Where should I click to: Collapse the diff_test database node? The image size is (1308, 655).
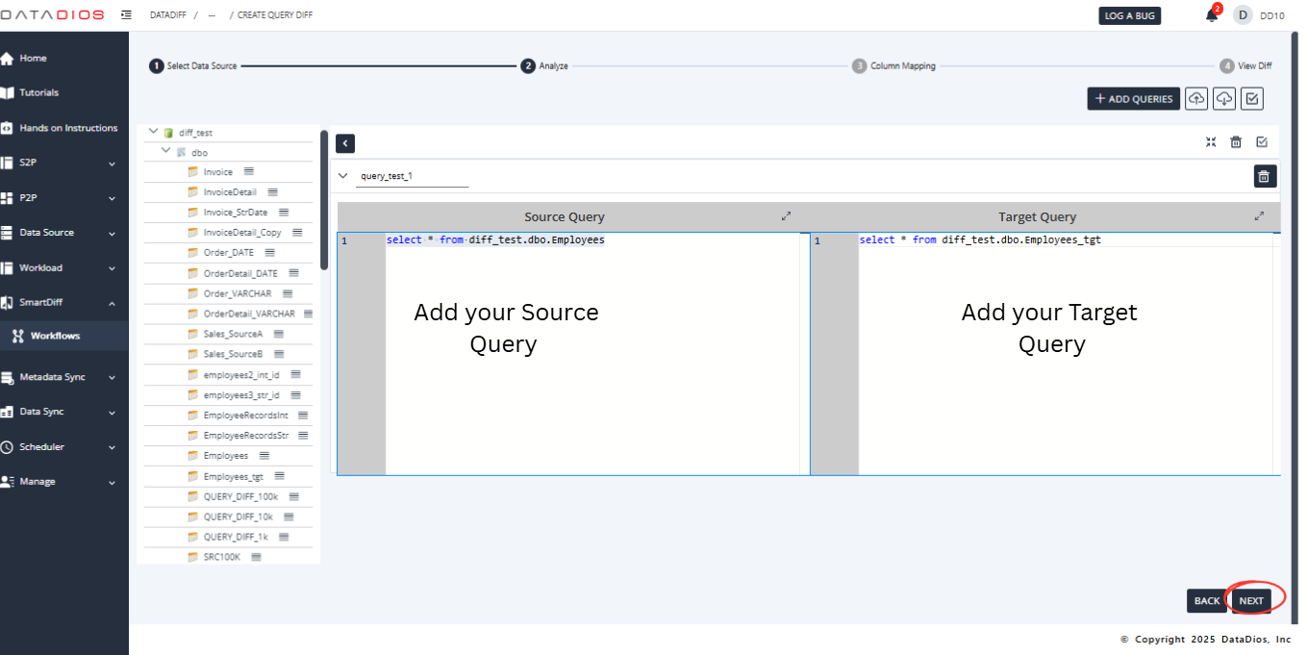[152, 131]
